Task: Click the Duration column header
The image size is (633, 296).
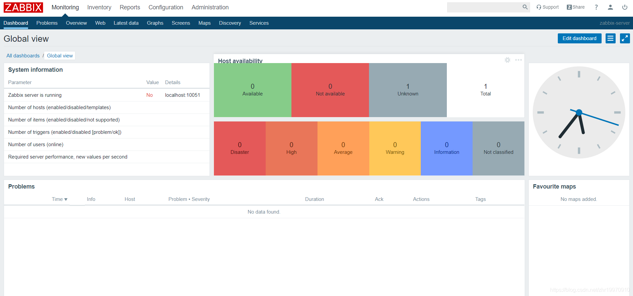Action: point(314,199)
